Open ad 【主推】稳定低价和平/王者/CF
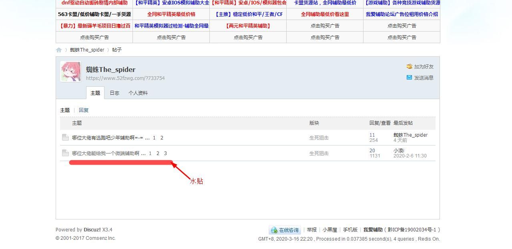Viewport: 512px width, 249px height. (248, 14)
